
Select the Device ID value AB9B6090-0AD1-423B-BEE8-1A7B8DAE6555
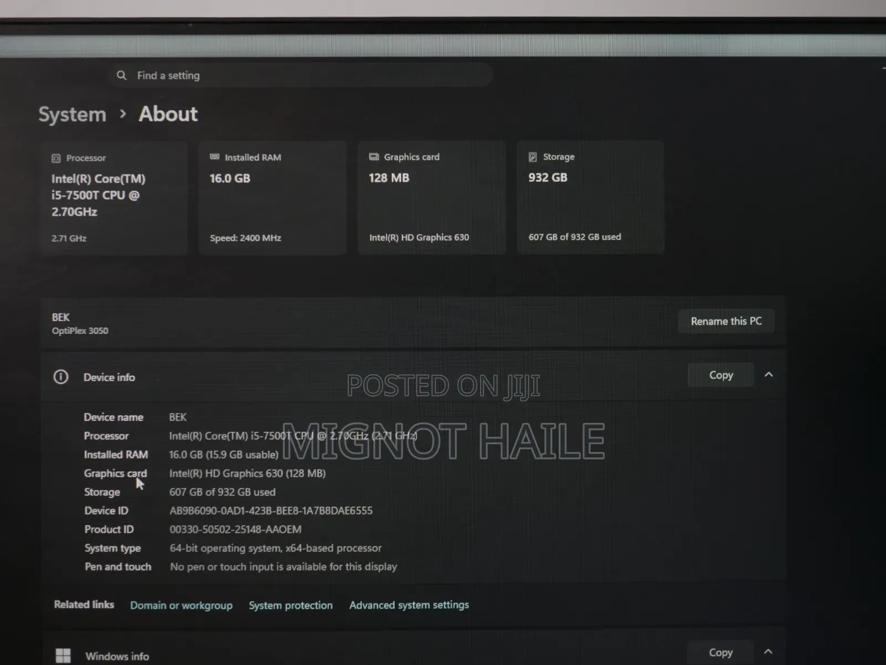click(x=271, y=510)
